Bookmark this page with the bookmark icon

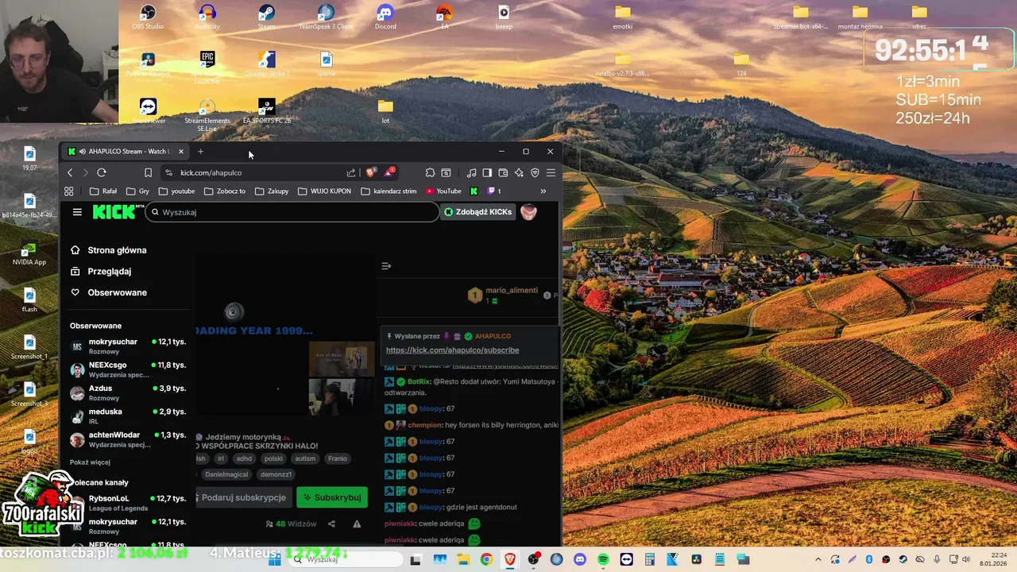coord(148,172)
